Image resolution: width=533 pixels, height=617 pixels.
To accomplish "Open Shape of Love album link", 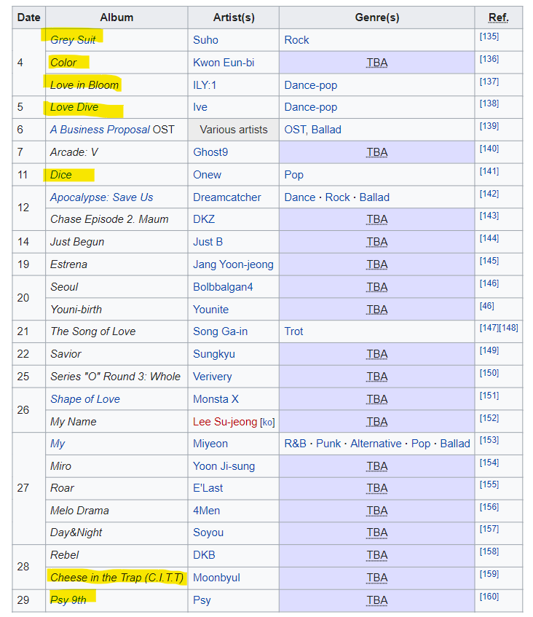I will 85,399.
